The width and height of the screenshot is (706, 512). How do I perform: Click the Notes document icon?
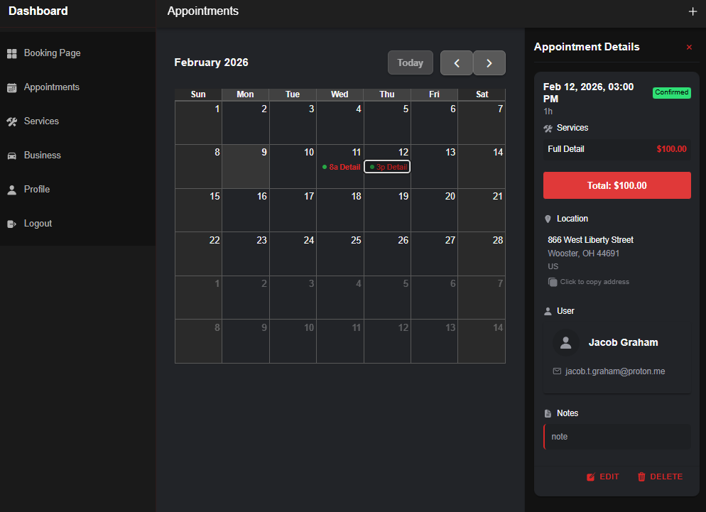[548, 413]
